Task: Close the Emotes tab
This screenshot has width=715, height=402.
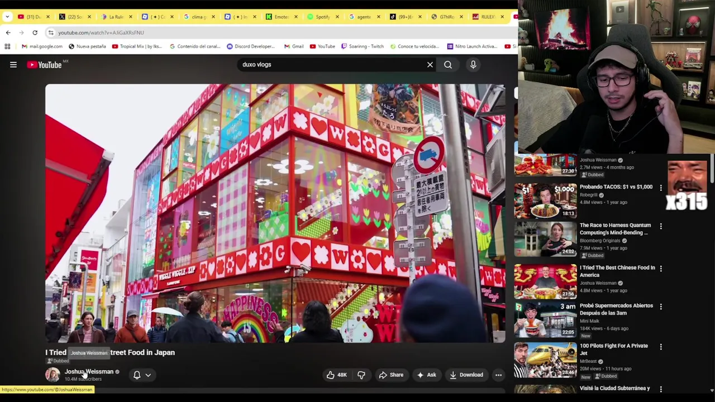Action: (x=295, y=17)
